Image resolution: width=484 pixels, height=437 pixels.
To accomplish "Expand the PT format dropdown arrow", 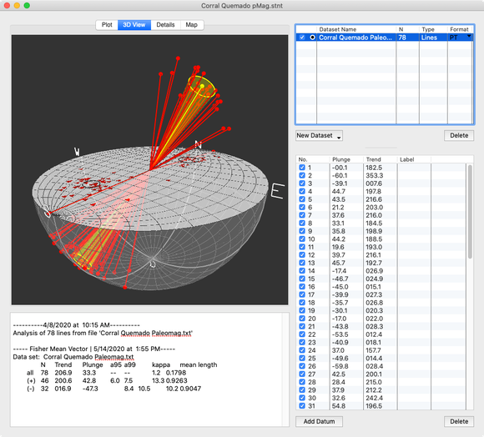I will [x=469, y=37].
